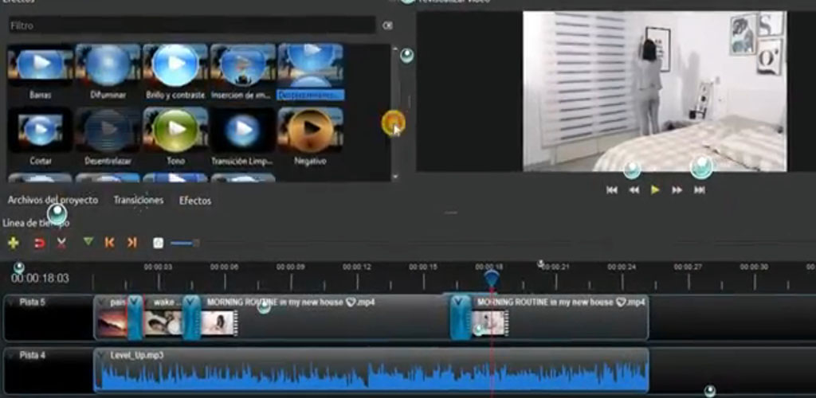The height and width of the screenshot is (398, 816).
Task: Open the Archivos del proyecto tab
Action: (53, 200)
